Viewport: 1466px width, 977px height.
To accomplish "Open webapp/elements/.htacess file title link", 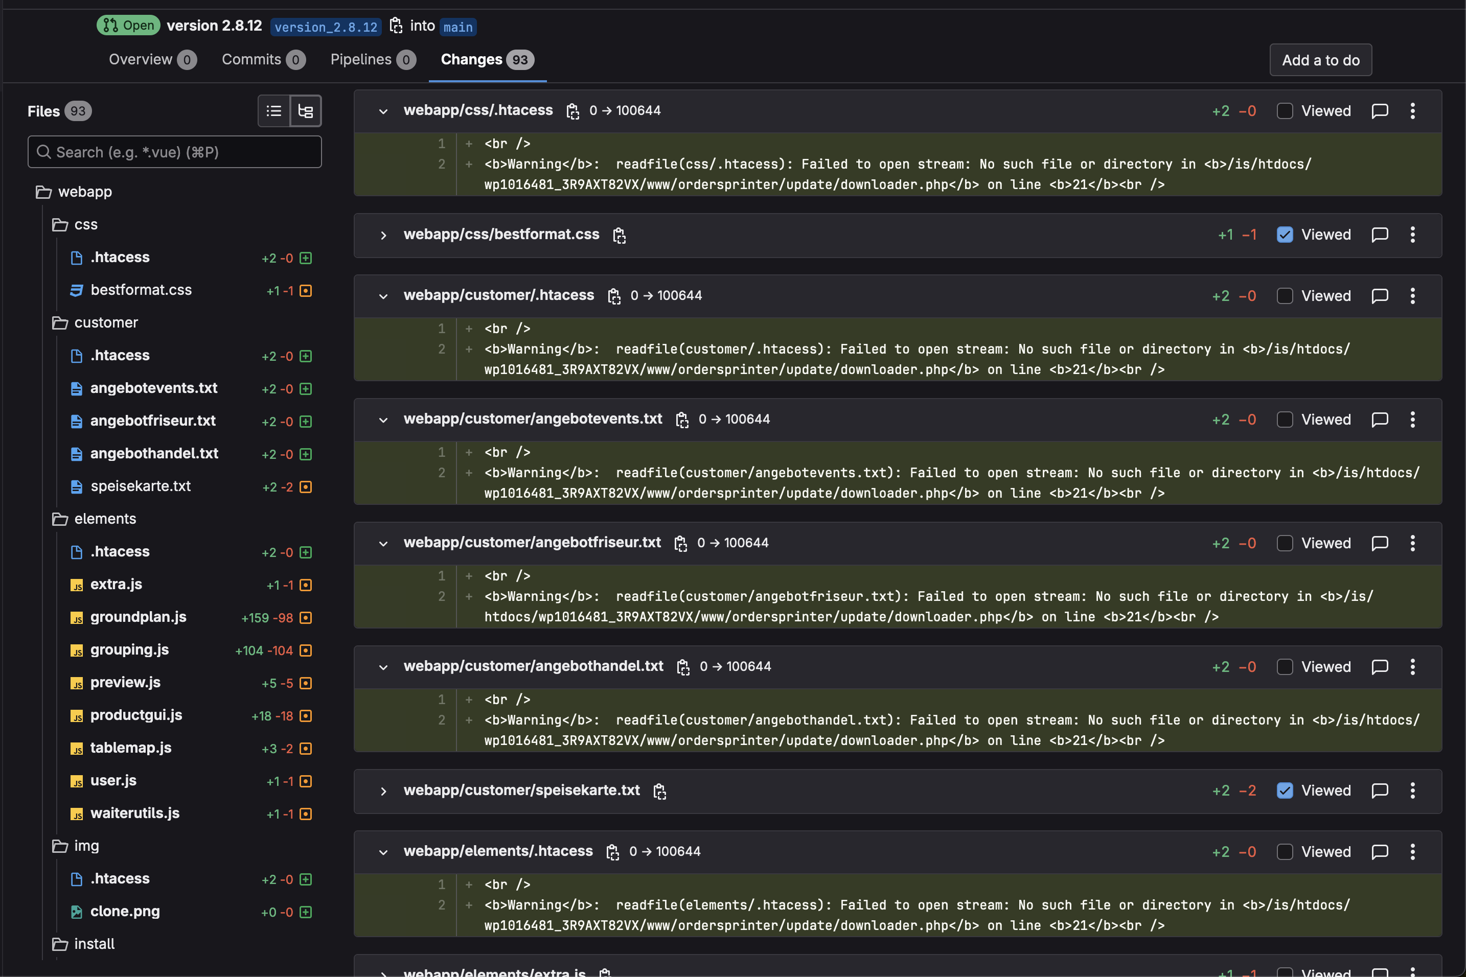I will pos(498,851).
